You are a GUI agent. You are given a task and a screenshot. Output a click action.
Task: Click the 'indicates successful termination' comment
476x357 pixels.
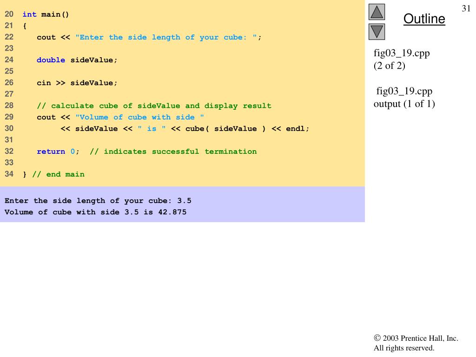coord(173,152)
